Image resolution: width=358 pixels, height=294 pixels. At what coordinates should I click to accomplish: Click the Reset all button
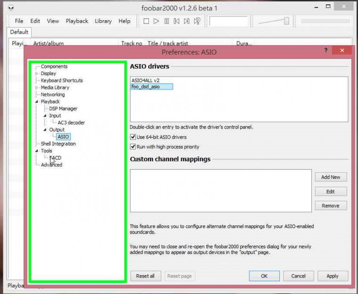pyautogui.click(x=146, y=276)
